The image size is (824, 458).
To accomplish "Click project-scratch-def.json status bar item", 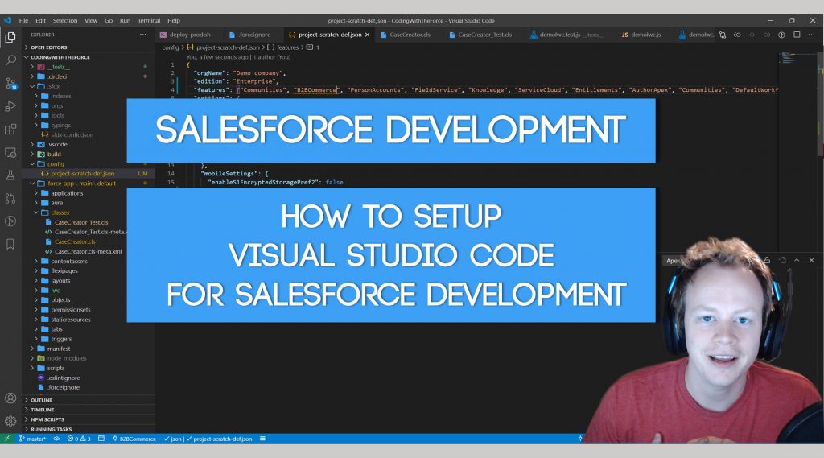I will pos(220,439).
